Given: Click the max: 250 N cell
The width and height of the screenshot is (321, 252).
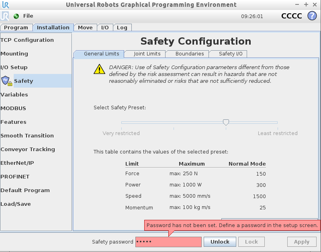Looking at the screenshot, I should (x=184, y=174).
